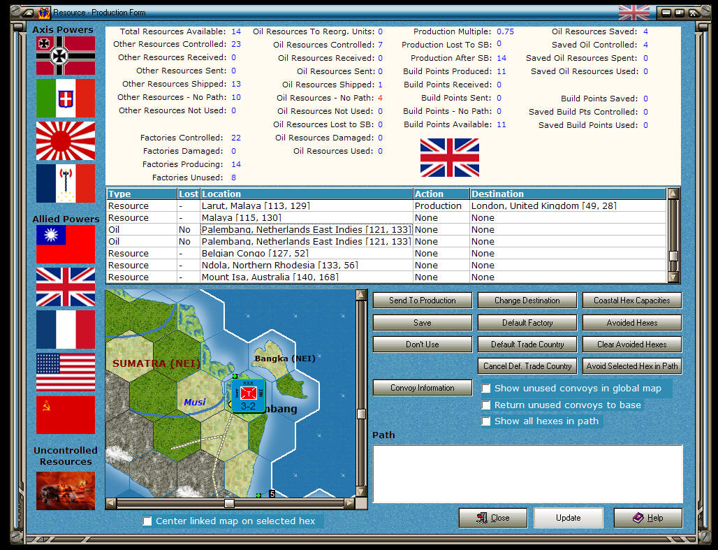
Task: Enable Show unused convoys in global map
Action: (486, 389)
